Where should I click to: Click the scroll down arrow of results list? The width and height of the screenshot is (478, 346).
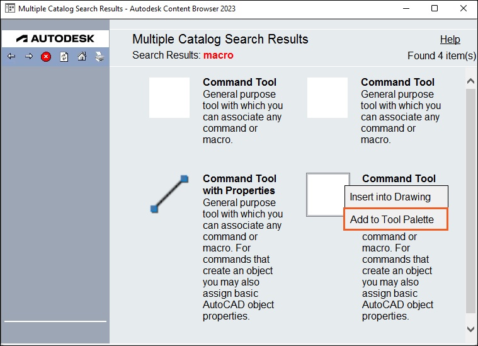point(470,329)
